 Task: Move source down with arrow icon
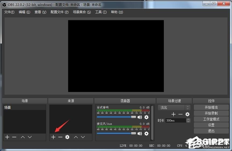[x=83, y=137]
